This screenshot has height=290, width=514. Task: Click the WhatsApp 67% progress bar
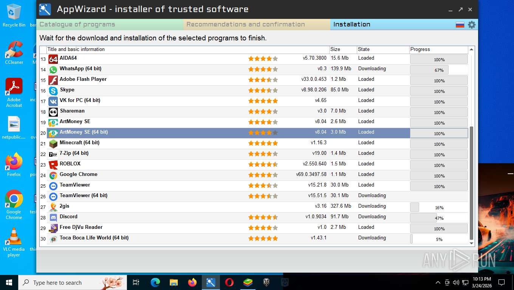439,70
